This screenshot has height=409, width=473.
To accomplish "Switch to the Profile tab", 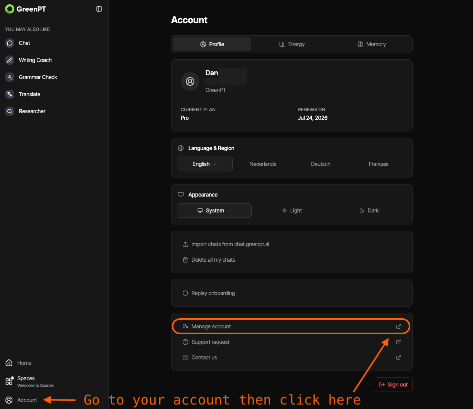I will [212, 44].
